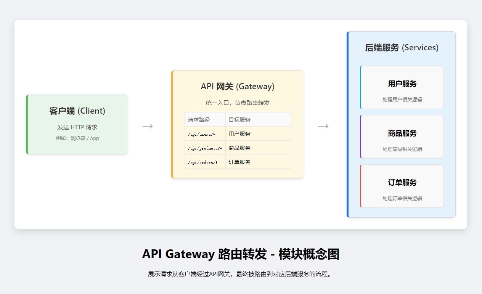The image size is (482, 294).
Task: Click the API Gateway 路由转发 page title
Action: click(241, 254)
